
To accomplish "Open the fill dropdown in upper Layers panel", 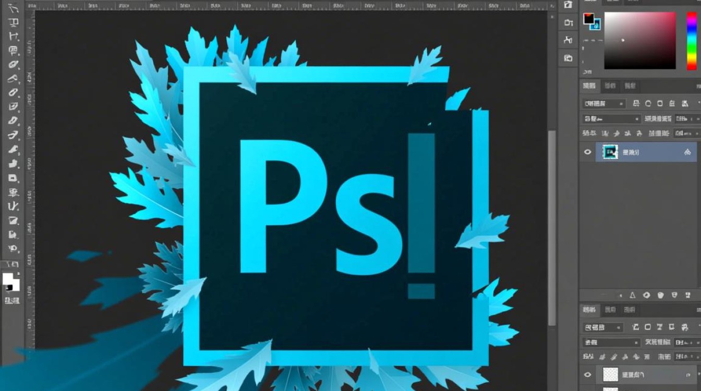I will click(x=687, y=133).
